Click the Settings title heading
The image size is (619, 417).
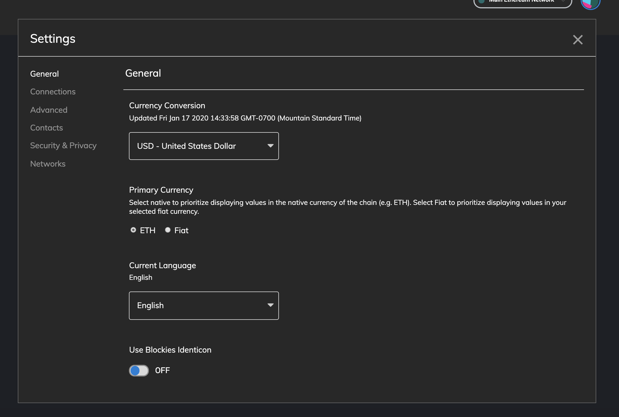pos(53,39)
